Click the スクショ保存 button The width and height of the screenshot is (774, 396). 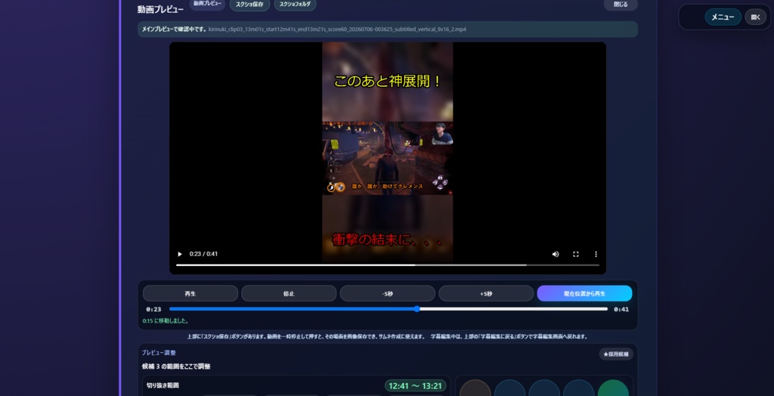(x=249, y=4)
